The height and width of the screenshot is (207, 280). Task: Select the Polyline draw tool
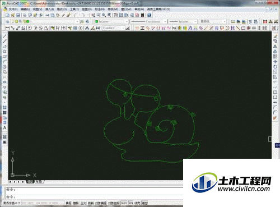4,46
